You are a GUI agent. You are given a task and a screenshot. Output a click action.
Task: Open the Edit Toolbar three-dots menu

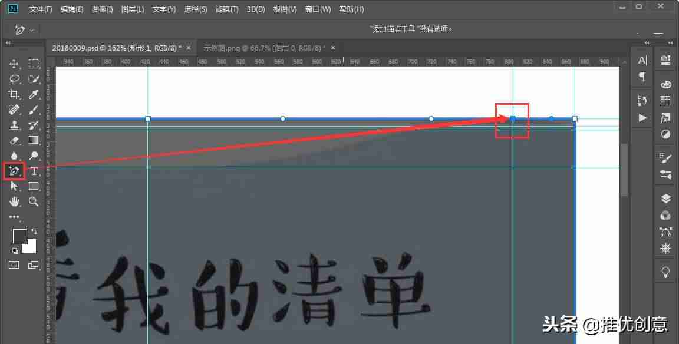14,217
